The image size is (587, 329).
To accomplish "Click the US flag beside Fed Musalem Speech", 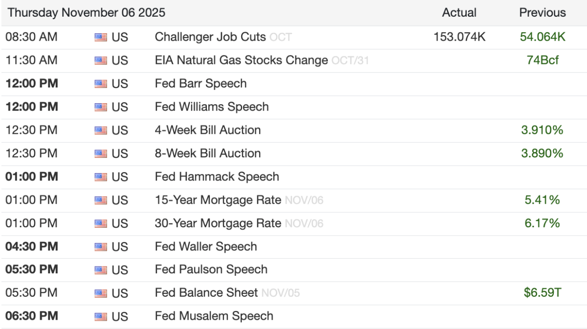I will [x=101, y=316].
